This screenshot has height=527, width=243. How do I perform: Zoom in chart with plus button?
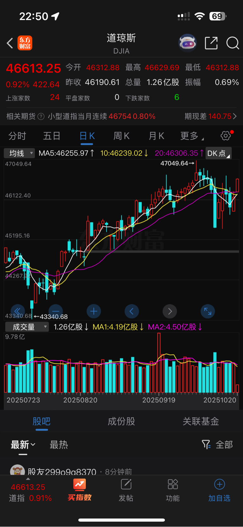94,312
